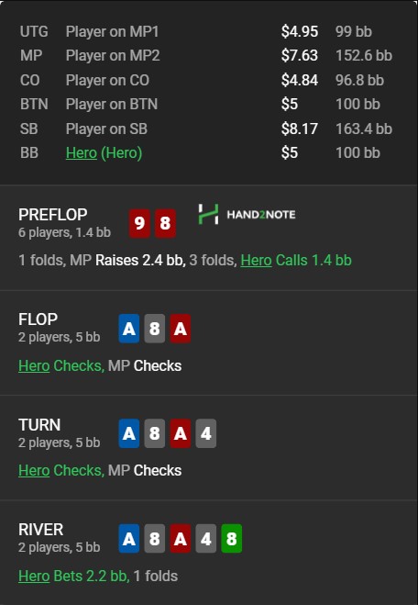
Task: Click the red 8 hole card in Preflop
Action: click(x=165, y=223)
